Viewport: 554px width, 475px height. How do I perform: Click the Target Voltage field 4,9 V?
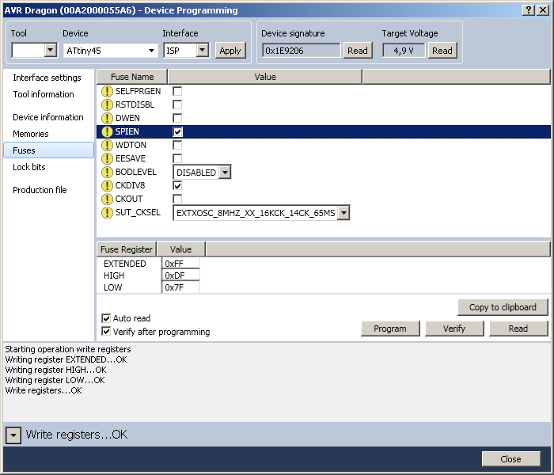tap(404, 51)
